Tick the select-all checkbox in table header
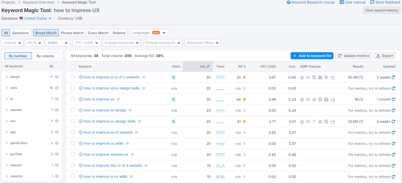 [73, 67]
